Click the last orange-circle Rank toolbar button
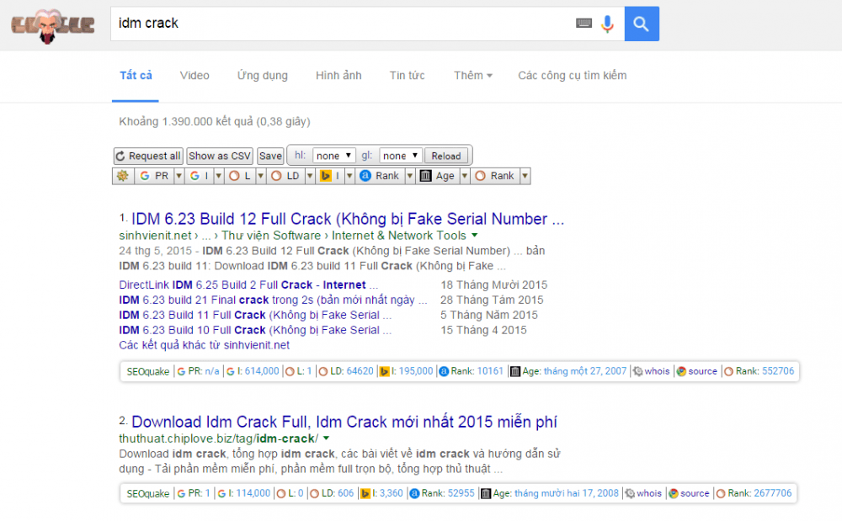This screenshot has height=521, width=842. pyautogui.click(x=495, y=175)
